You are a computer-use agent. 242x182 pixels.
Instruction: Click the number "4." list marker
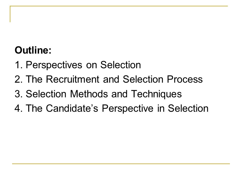(19, 108)
